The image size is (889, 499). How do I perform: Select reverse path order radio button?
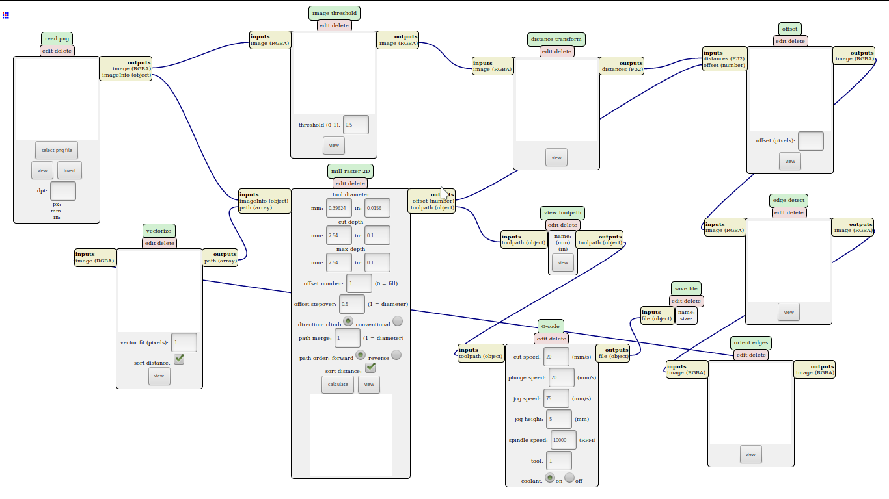396,355
